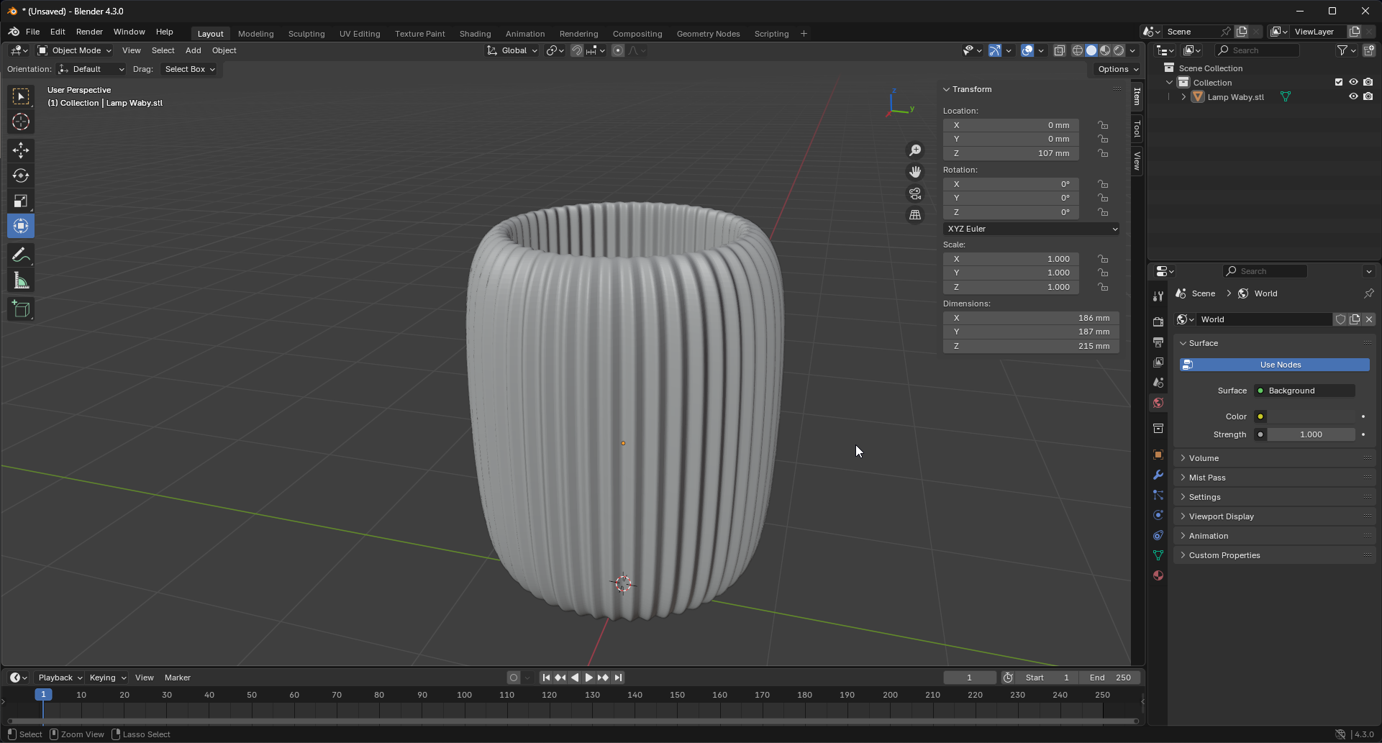Viewport: 1382px width, 743px height.
Task: Open the Object Data properties triangle icon
Action: point(1158,555)
